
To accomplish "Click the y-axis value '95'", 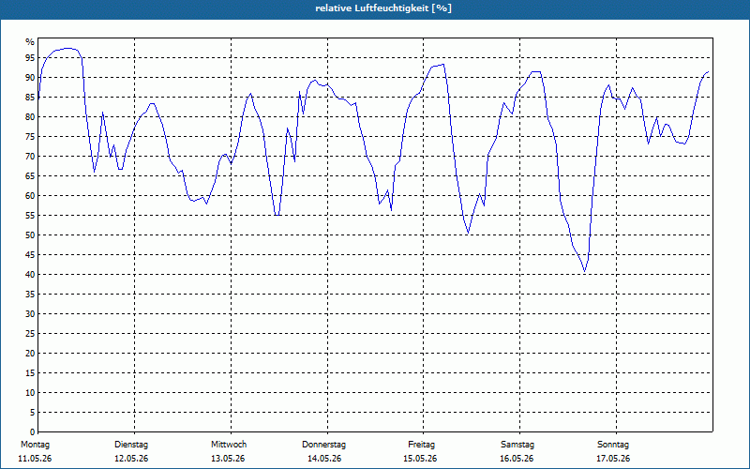I will click(30, 58).
